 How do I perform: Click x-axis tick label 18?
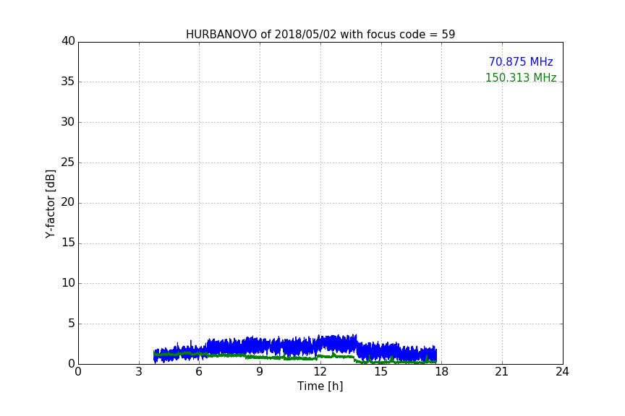point(442,372)
